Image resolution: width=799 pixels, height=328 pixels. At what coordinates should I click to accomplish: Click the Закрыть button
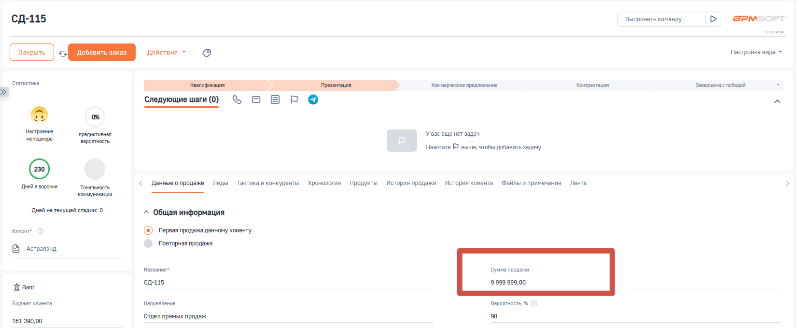pos(32,52)
